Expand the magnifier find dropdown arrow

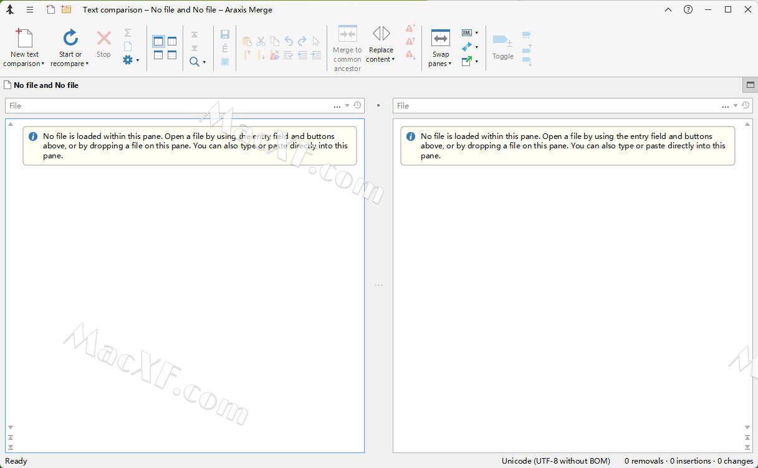(204, 62)
